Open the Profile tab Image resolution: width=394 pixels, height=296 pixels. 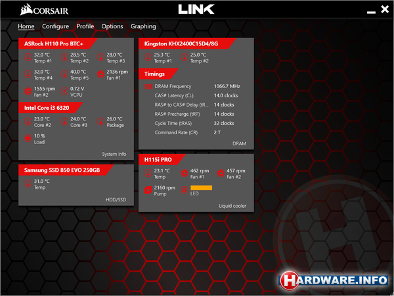pyautogui.click(x=85, y=26)
